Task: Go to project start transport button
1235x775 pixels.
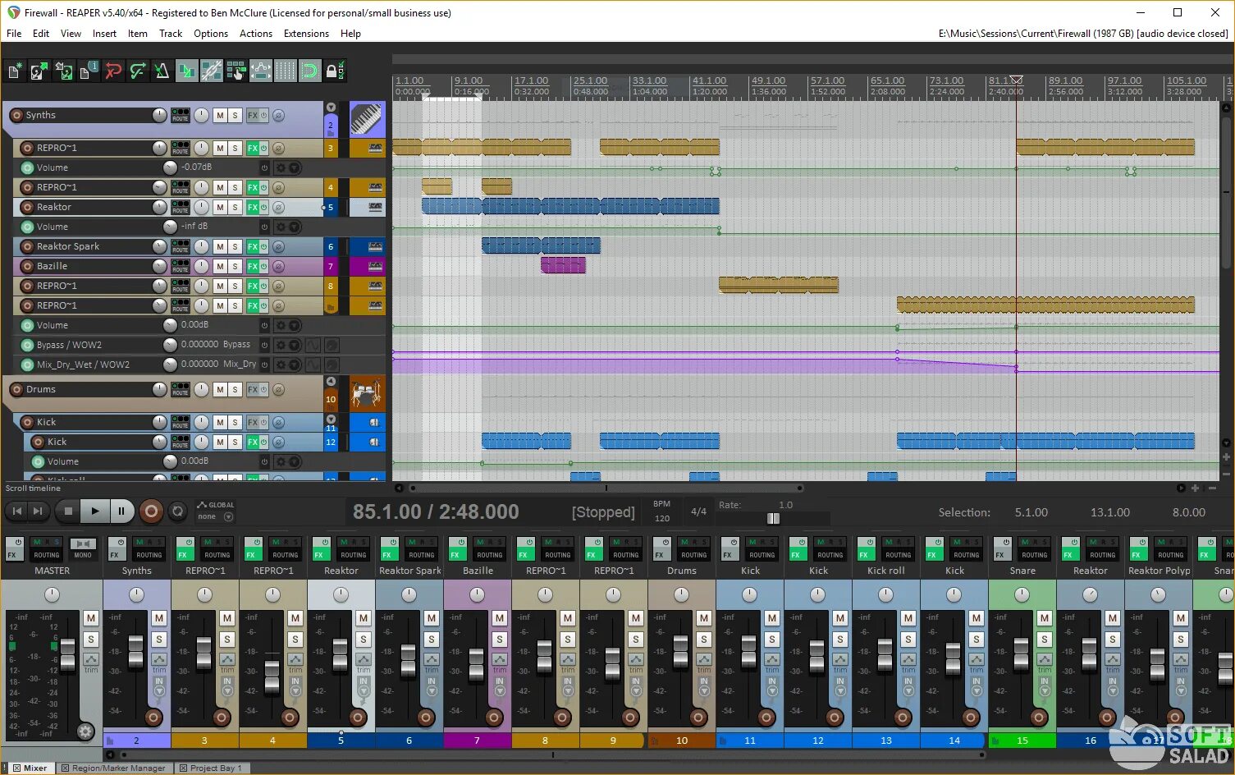Action: pos(16,511)
